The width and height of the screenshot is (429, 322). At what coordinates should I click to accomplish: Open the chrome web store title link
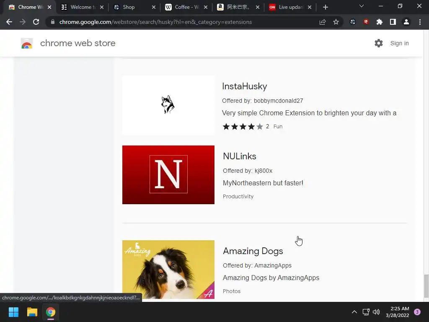point(78,43)
